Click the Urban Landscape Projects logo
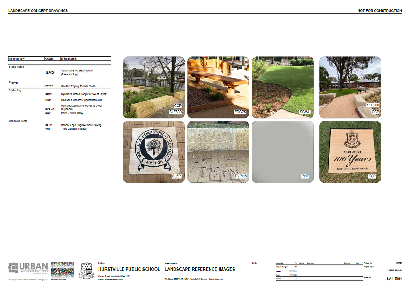The height and width of the screenshot is (288, 411). 28,269
